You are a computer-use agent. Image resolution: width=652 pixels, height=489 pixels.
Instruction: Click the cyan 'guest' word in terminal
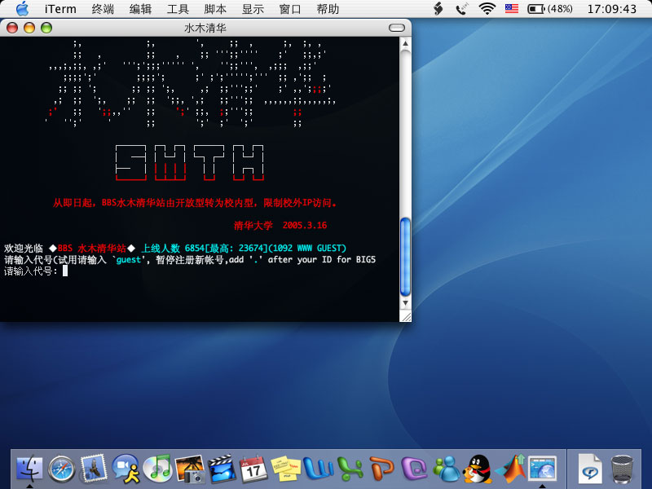tap(129, 260)
